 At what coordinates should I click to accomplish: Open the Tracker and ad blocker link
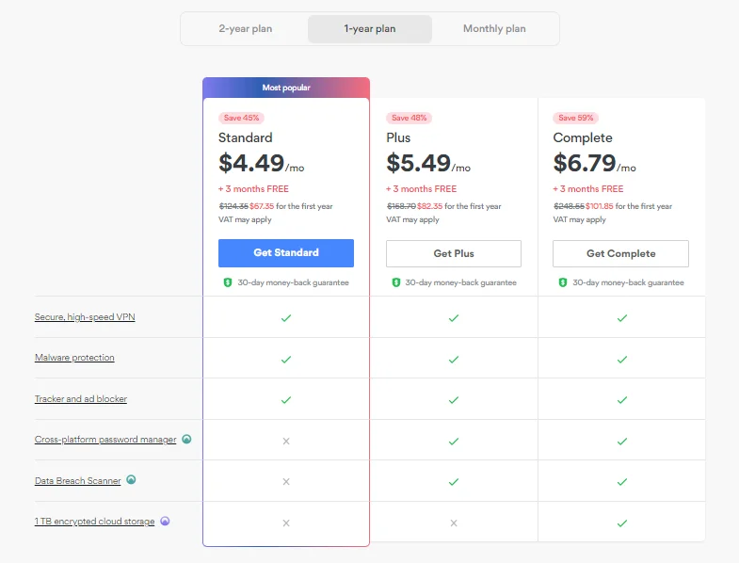pyautogui.click(x=81, y=399)
